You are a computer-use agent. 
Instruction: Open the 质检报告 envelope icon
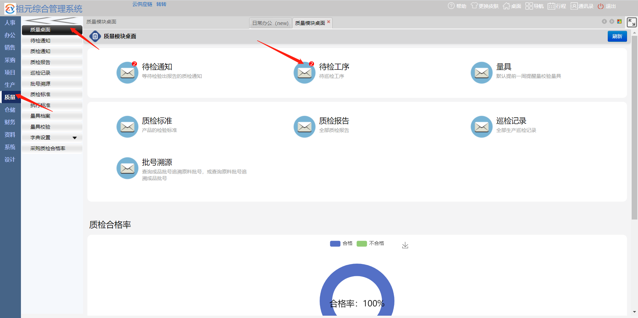pyautogui.click(x=304, y=127)
